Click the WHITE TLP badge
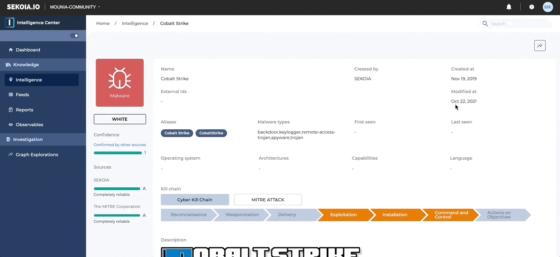560x257 pixels. coord(120,119)
